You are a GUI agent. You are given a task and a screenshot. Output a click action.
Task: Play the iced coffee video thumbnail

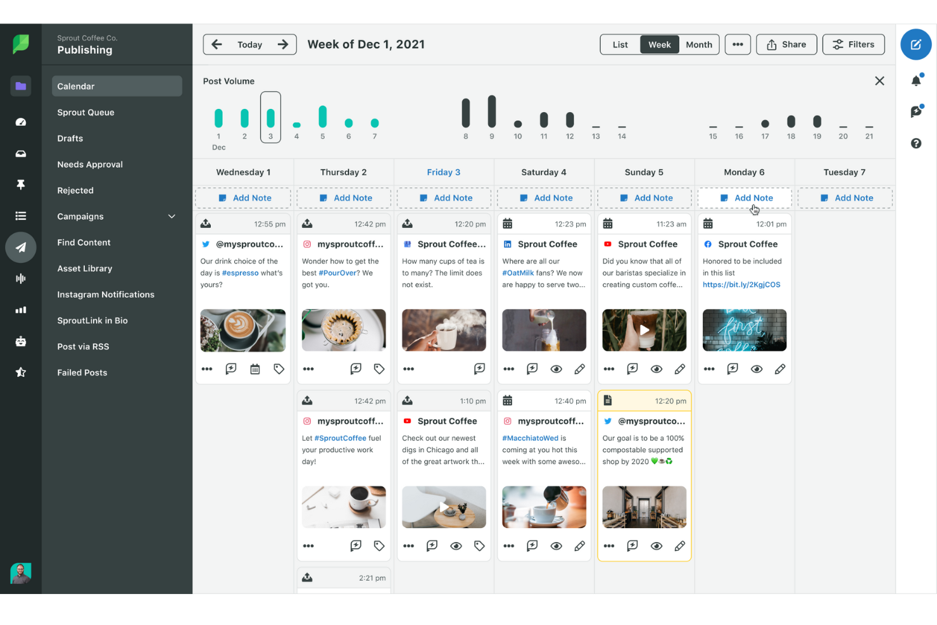click(x=645, y=331)
